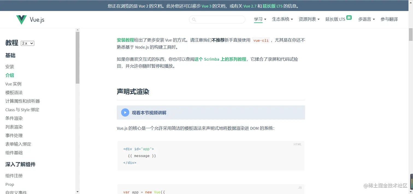The width and height of the screenshot is (413, 194).
Task: Expand the 生态系统 menu
Action: [282, 19]
